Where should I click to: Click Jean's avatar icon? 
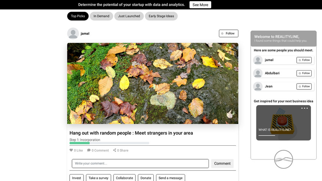click(x=258, y=86)
